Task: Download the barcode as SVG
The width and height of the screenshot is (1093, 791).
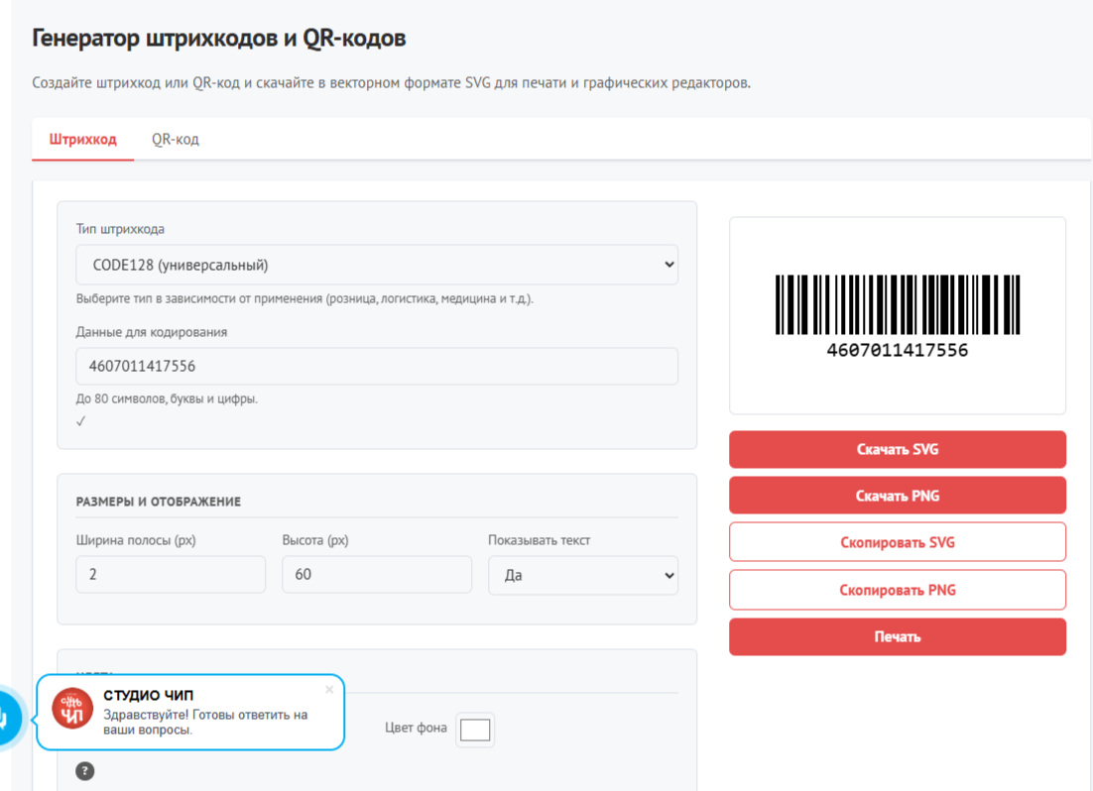Action: click(x=897, y=449)
